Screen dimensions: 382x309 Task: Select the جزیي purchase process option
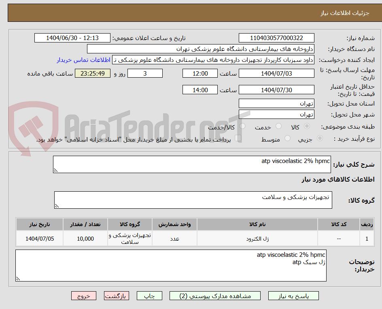(320, 139)
